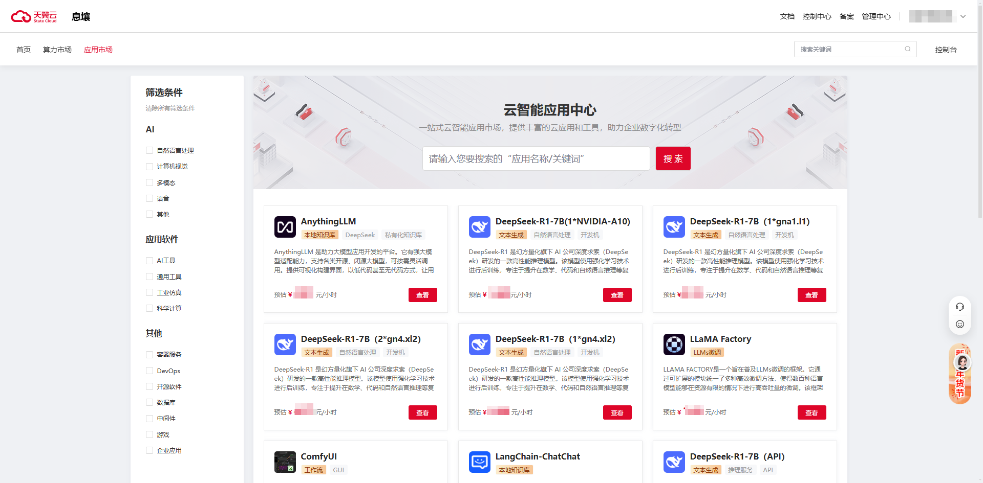Image resolution: width=983 pixels, height=483 pixels.
Task: Check the 企业应用 filter
Action: click(x=149, y=450)
